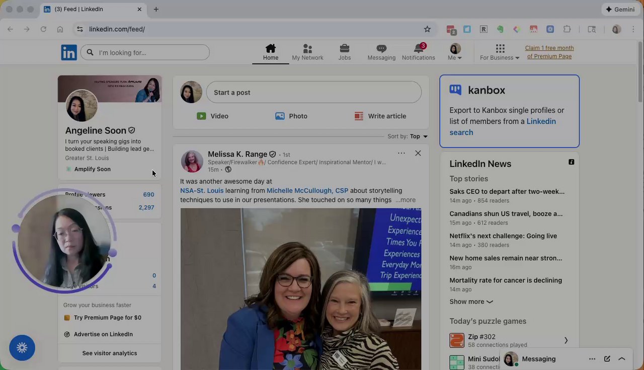Image resolution: width=644 pixels, height=370 pixels.
Task: Click the LinkedIn News info icon
Action: [x=571, y=162]
